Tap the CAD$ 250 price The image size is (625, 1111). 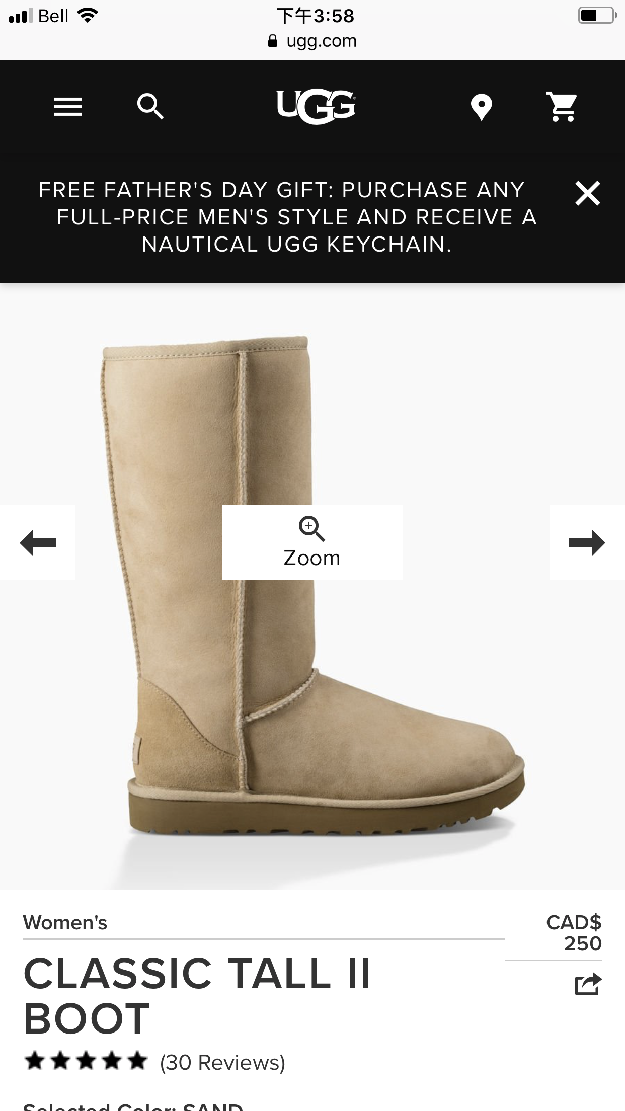[574, 933]
